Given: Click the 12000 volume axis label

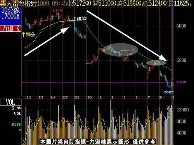Looking at the screenshot, I should pyautogui.click(x=183, y=110).
